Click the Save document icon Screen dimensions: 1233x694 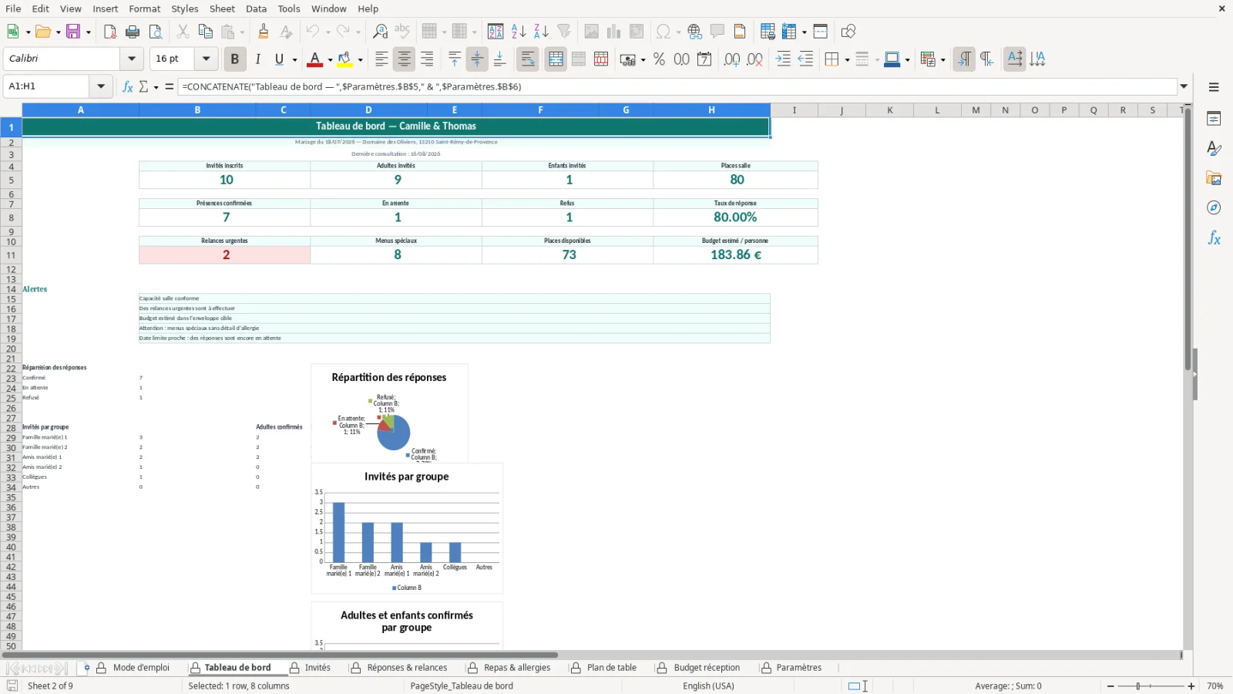coord(74,32)
